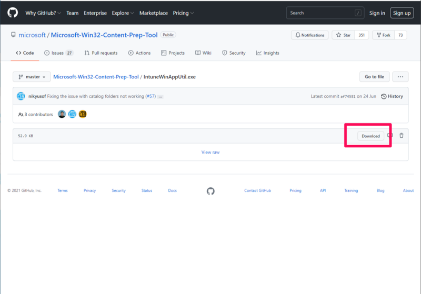The width and height of the screenshot is (421, 294).
Task: Click the GitHub Octocat logo in header
Action: [13, 13]
